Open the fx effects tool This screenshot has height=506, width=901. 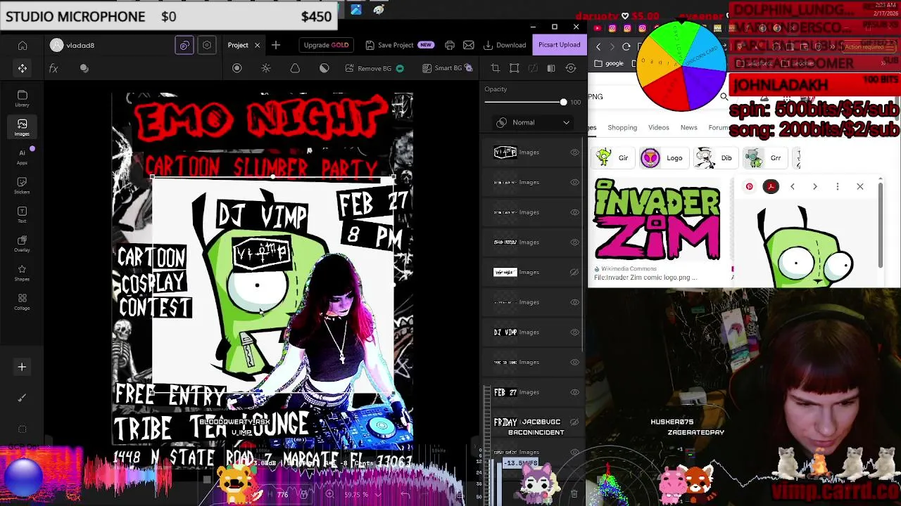53,68
